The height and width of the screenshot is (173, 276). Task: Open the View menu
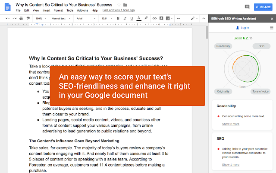(x=36, y=10)
